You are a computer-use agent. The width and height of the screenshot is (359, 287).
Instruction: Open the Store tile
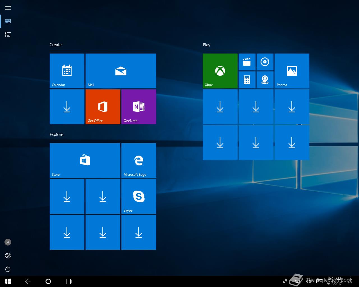(85, 161)
